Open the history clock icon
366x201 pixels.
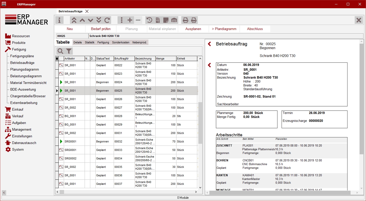(149, 20)
